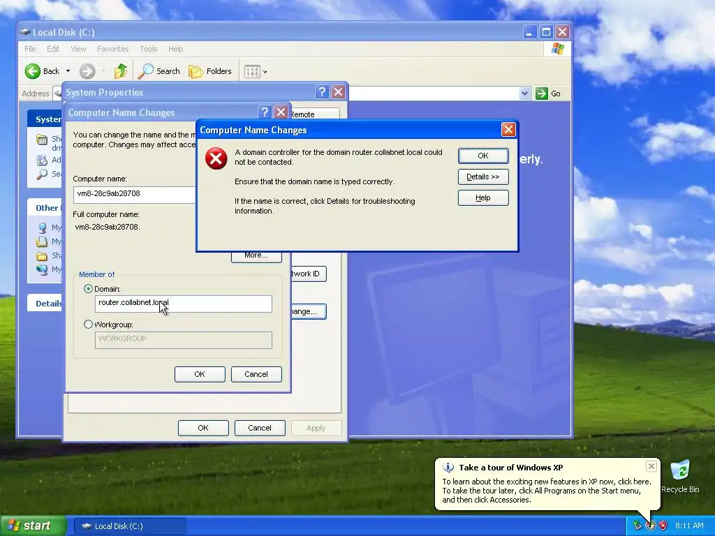The width and height of the screenshot is (715, 536).
Task: Close the Computer Name Changes window behind the error
Action: [281, 112]
